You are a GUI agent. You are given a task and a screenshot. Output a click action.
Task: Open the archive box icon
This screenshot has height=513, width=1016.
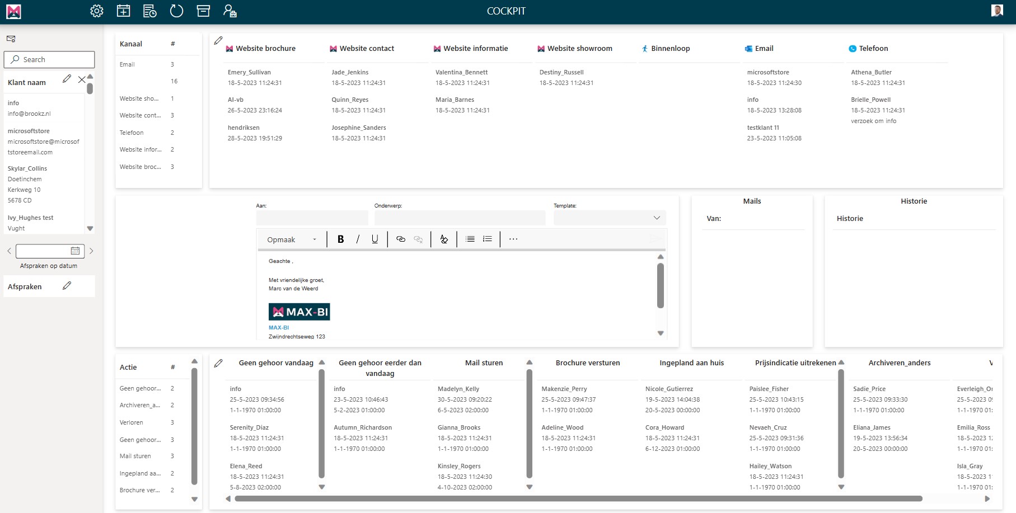point(203,11)
